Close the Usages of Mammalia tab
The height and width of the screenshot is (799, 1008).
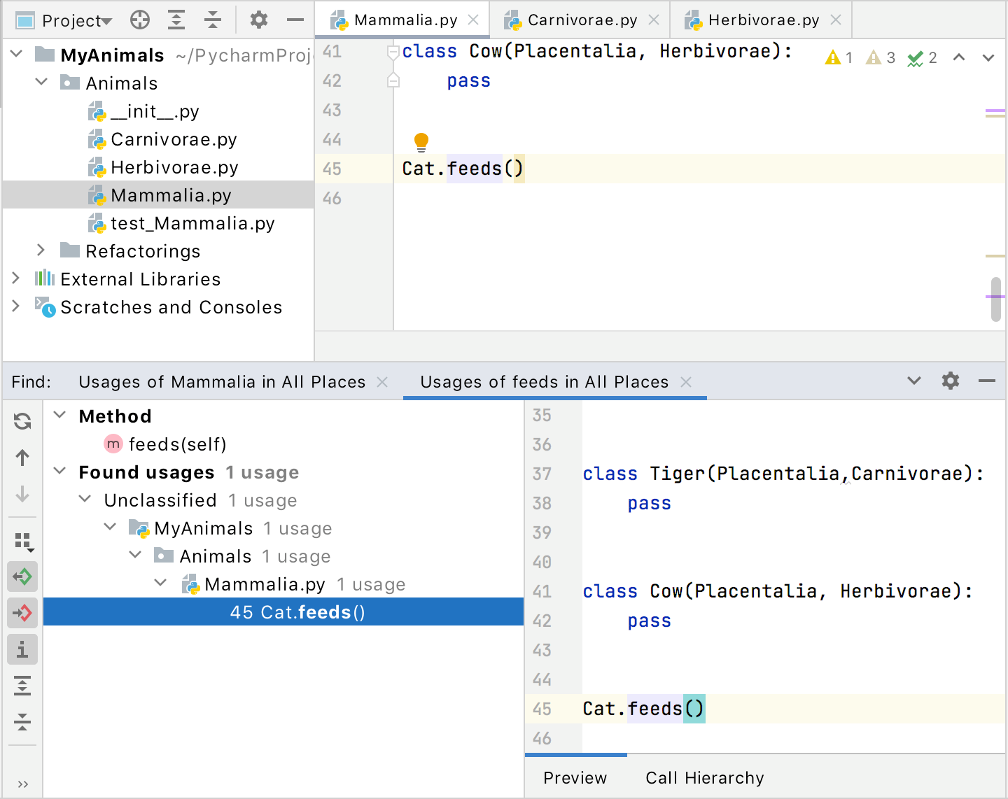382,382
